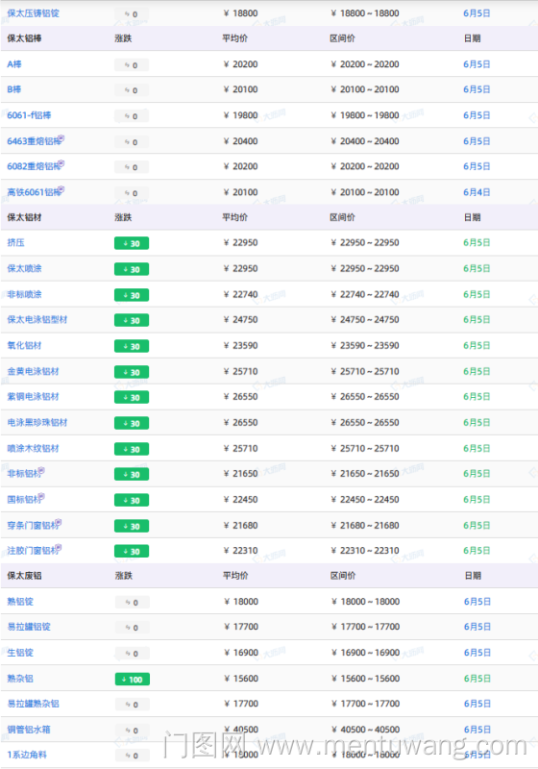Viewport: 538px width, 769px height.
Task: Click the 6061-f铝棒 link
Action: 29,115
